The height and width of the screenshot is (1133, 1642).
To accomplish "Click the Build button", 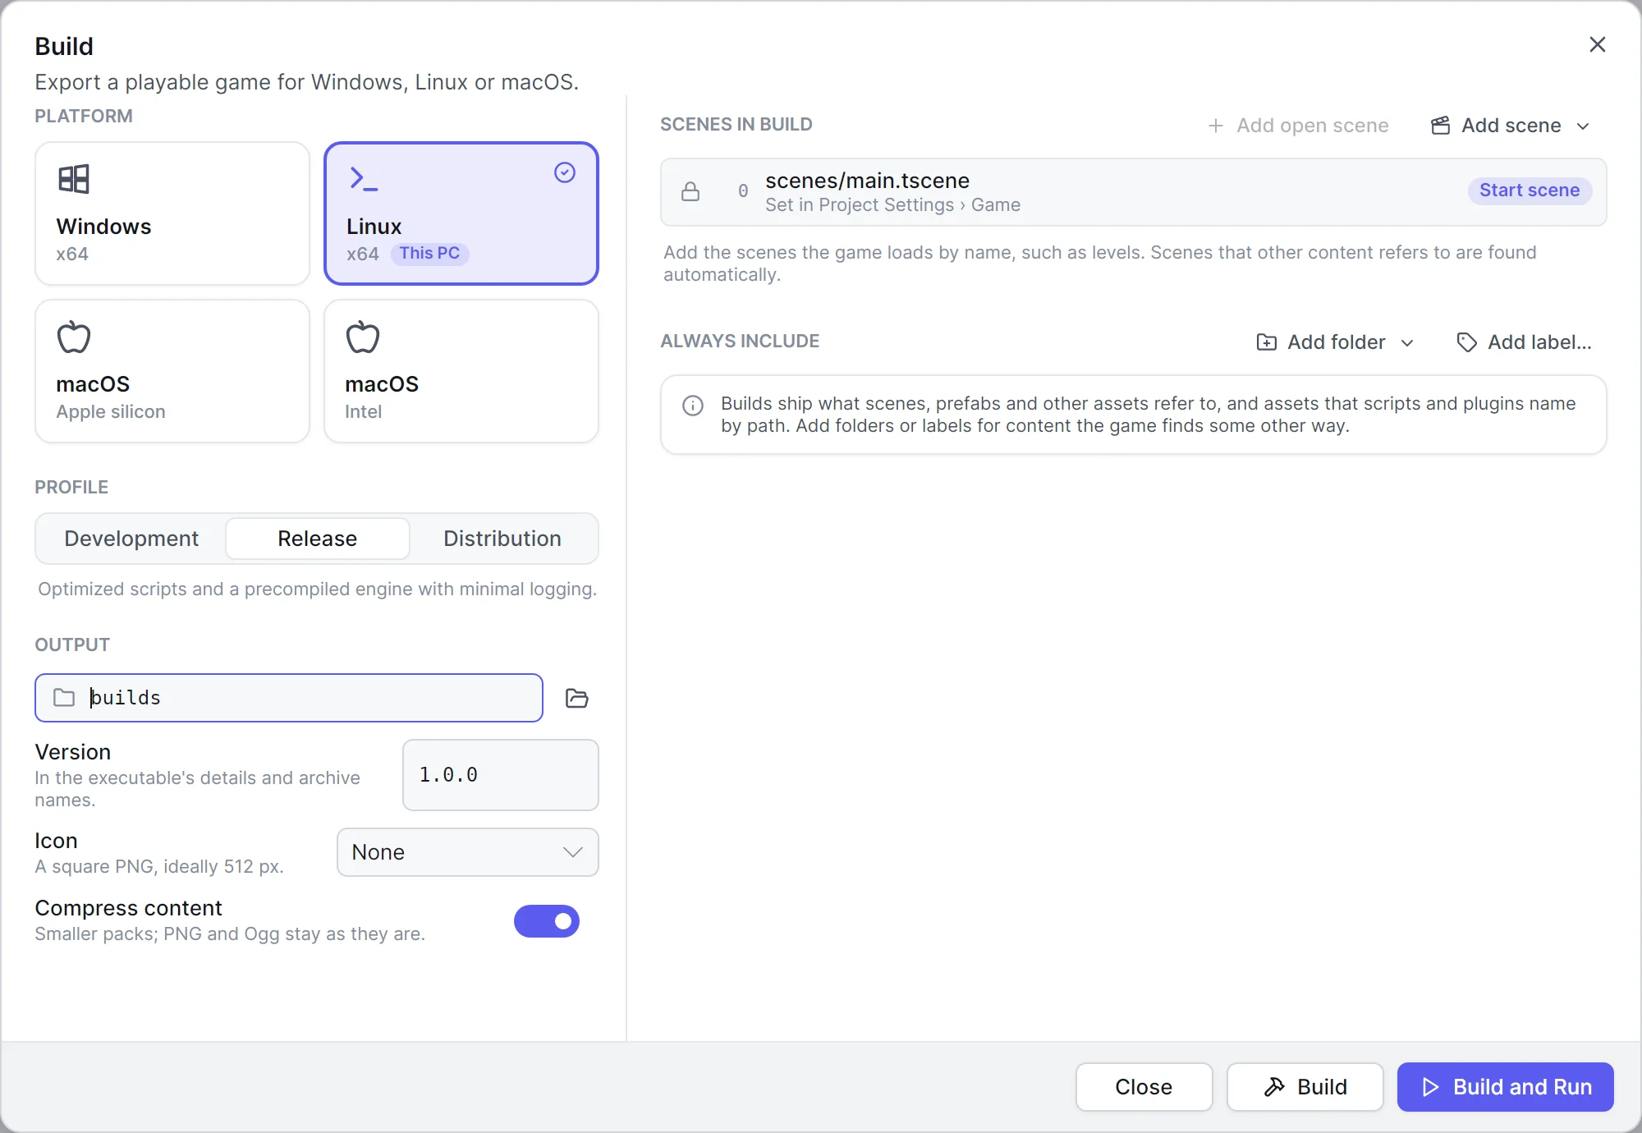I will (1305, 1087).
